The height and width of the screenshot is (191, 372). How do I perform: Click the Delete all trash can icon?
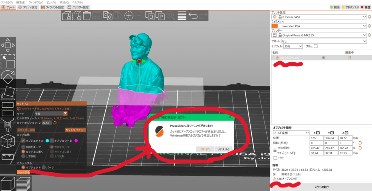click(87, 16)
